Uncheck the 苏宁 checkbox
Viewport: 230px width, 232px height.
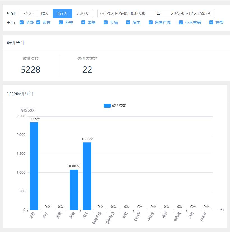[x=61, y=22]
